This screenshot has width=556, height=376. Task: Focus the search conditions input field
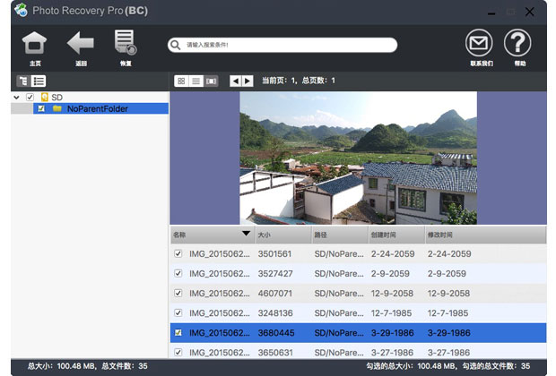click(x=282, y=45)
